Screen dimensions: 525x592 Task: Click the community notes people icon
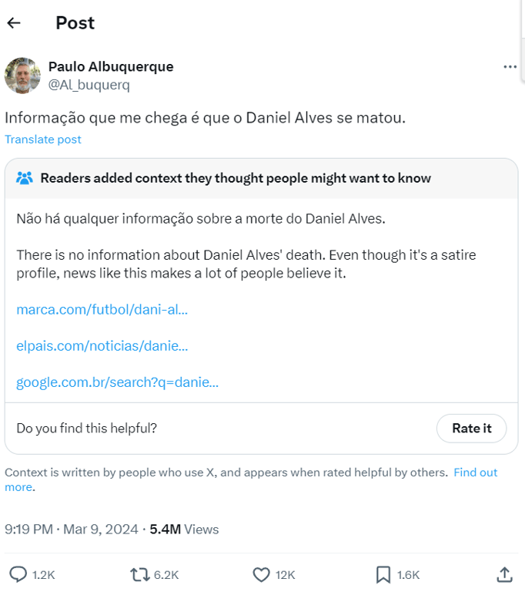point(25,179)
